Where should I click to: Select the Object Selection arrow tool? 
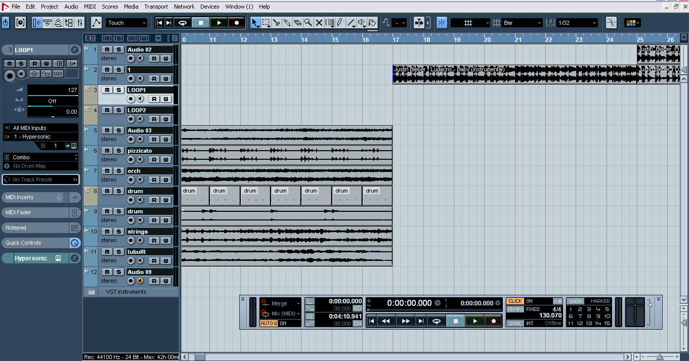[x=255, y=22]
